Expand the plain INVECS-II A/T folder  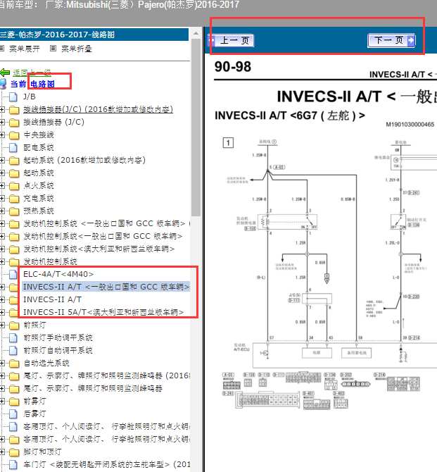[2, 299]
